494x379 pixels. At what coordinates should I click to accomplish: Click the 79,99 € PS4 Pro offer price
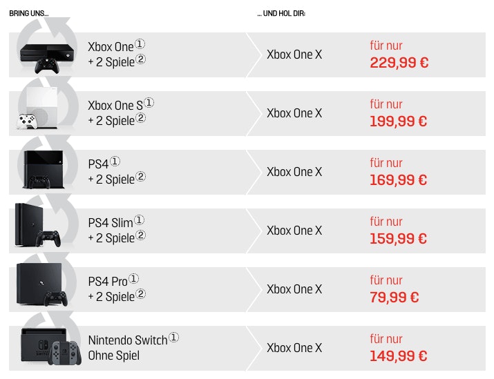(x=395, y=298)
